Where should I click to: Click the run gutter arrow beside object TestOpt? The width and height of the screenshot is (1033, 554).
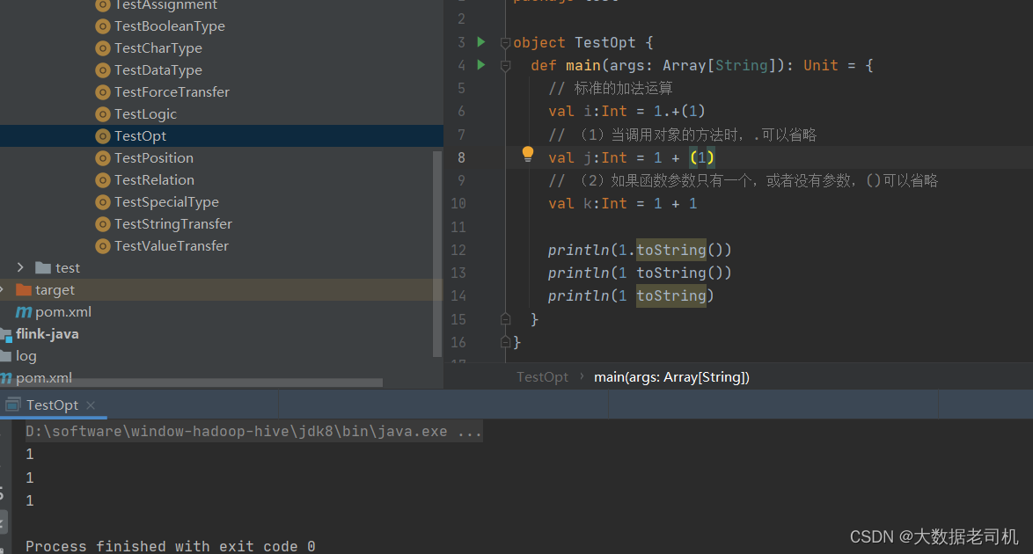click(481, 42)
